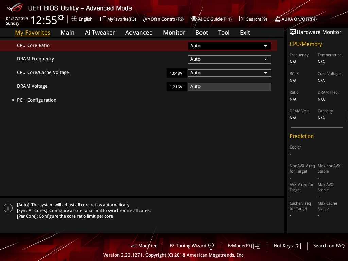Expand PCH Configuration submenu
The height and width of the screenshot is (261, 348).
pyautogui.click(x=36, y=100)
